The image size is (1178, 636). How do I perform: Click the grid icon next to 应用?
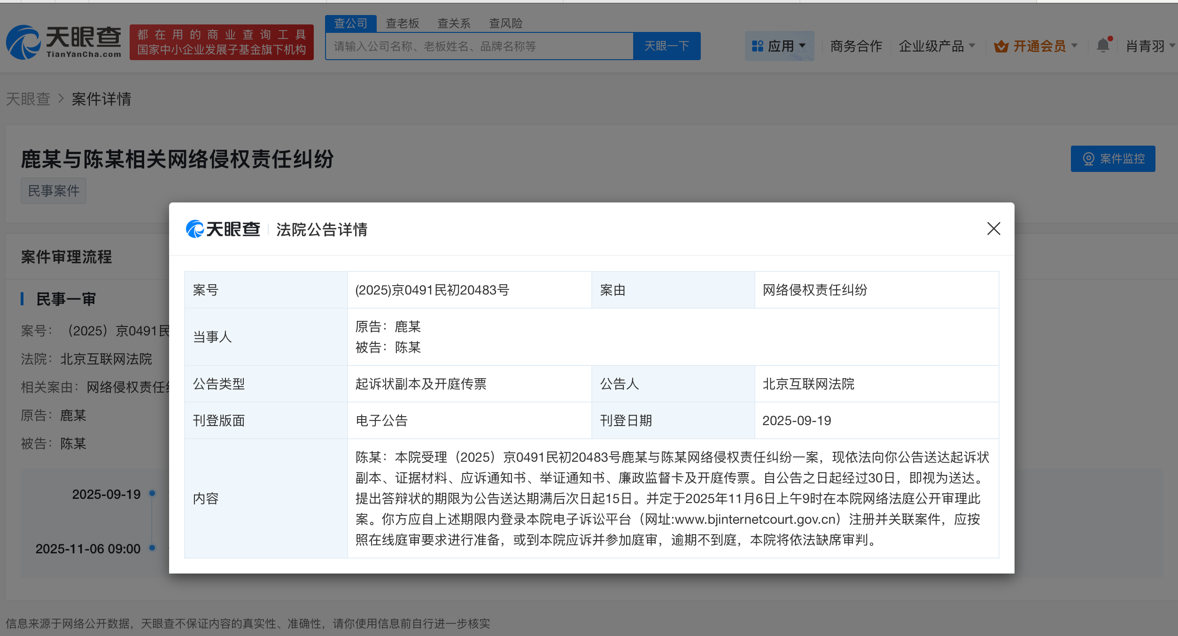(x=758, y=45)
